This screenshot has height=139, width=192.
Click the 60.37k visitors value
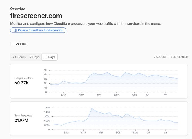21,83
